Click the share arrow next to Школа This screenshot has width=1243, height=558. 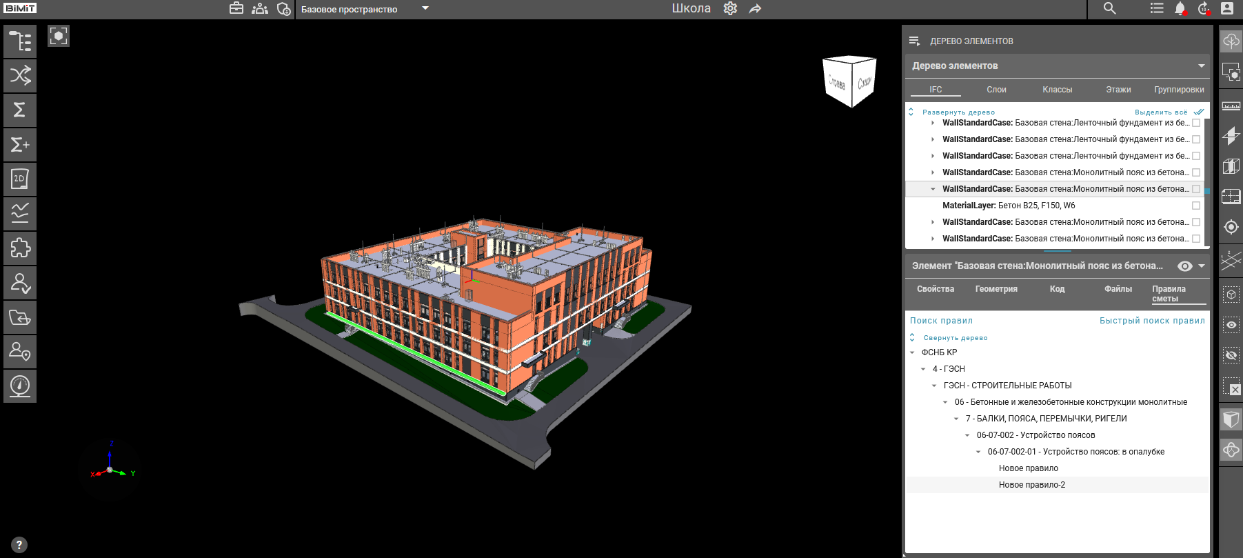(756, 9)
